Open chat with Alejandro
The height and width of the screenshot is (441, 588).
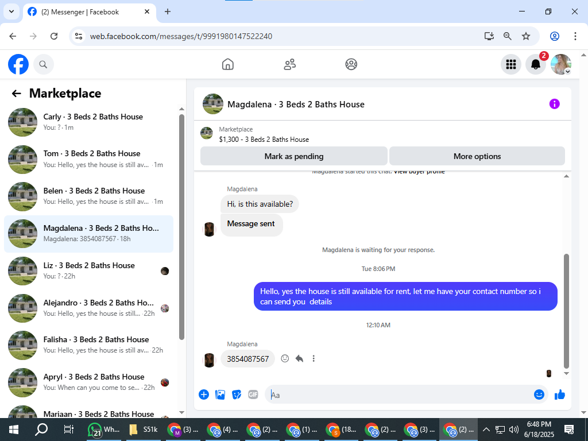coord(89,308)
